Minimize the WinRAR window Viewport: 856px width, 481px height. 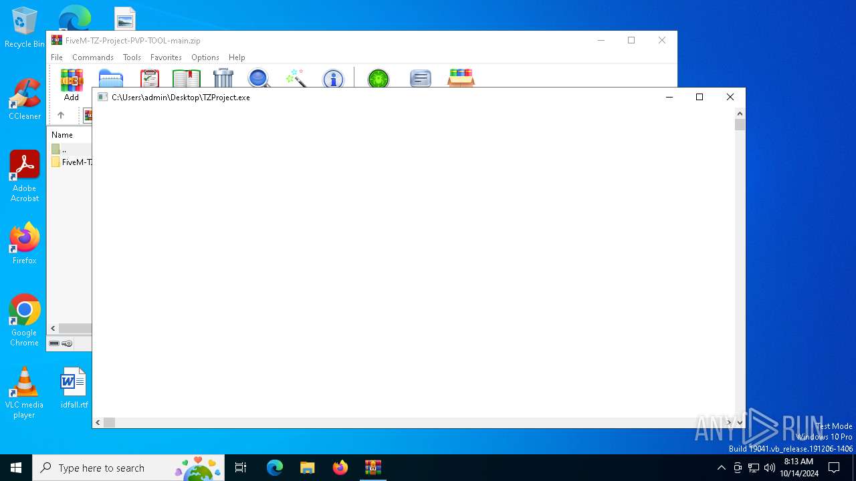[601, 41]
